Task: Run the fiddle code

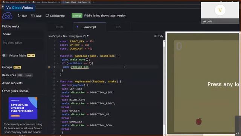Action: (x=23, y=16)
